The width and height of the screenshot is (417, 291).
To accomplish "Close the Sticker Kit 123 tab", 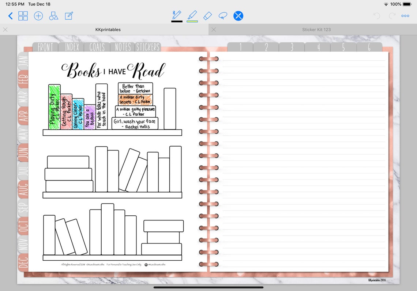I will click(214, 29).
